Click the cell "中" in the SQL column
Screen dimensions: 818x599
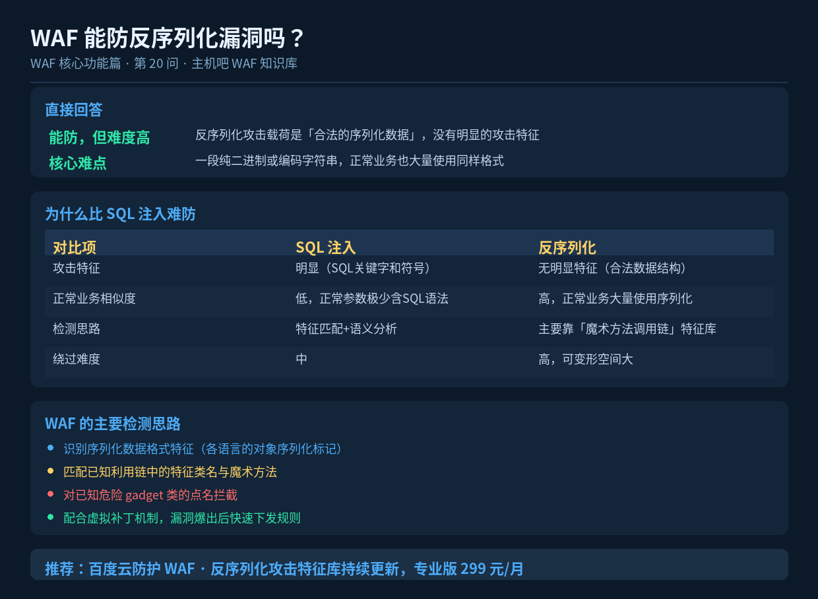[x=301, y=359]
